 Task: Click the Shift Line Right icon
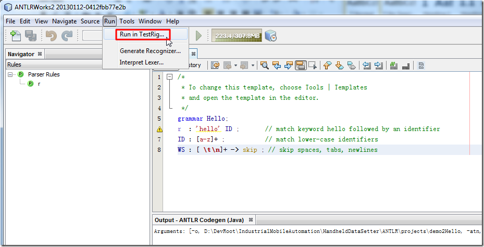coord(378,65)
